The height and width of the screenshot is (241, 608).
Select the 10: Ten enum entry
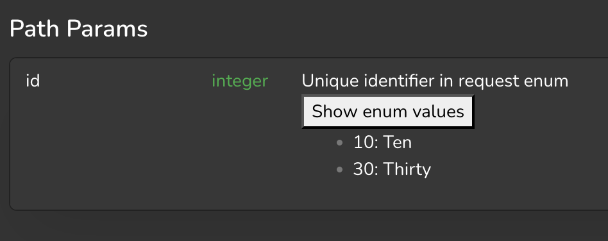(382, 142)
